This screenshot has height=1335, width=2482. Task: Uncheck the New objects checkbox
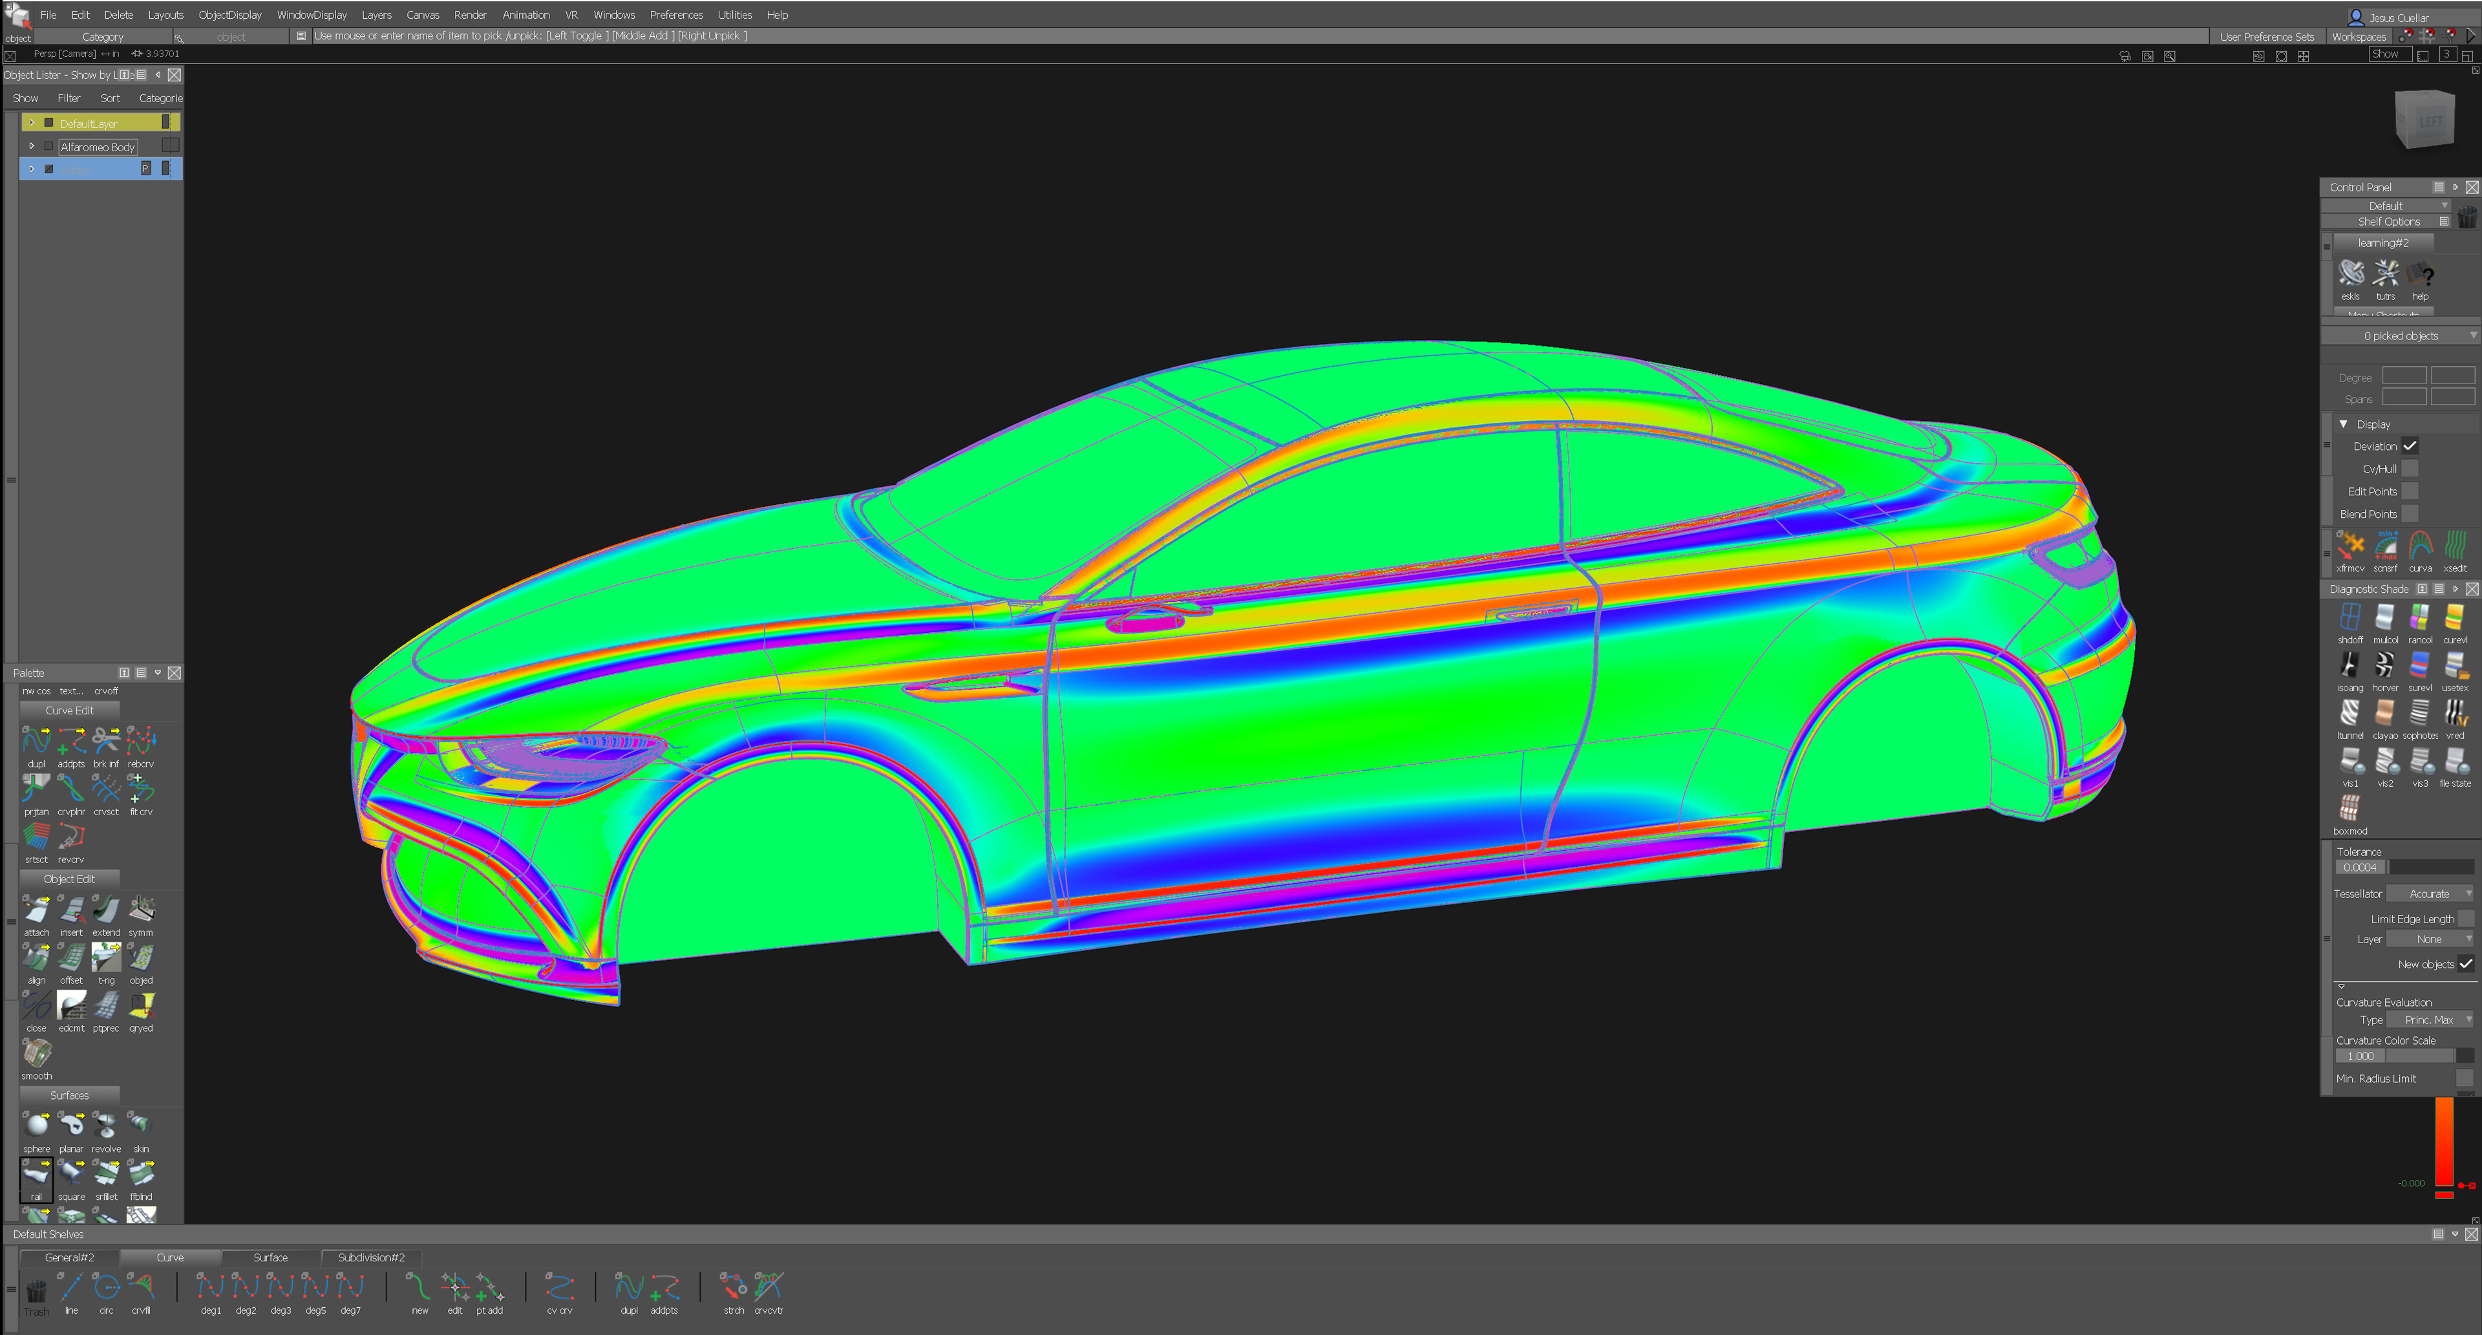pyautogui.click(x=2465, y=964)
